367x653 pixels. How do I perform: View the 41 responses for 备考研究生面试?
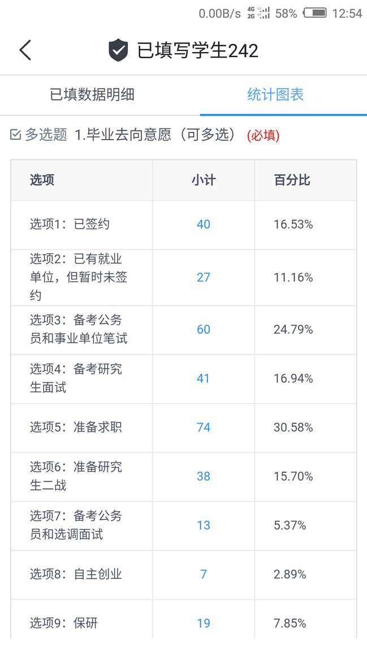click(204, 378)
